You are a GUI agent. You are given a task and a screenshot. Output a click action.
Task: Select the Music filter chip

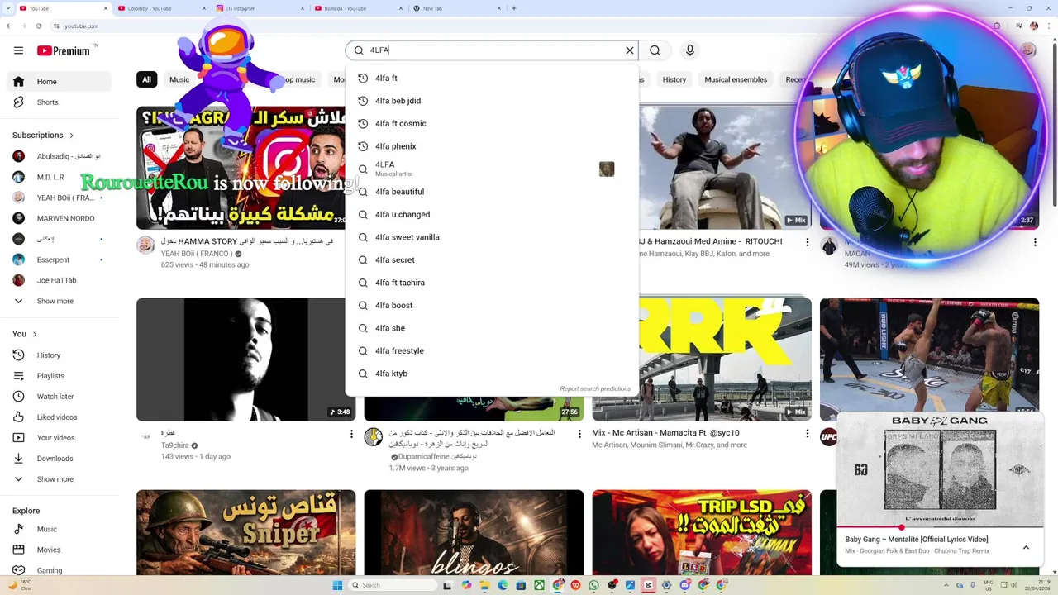pos(179,80)
